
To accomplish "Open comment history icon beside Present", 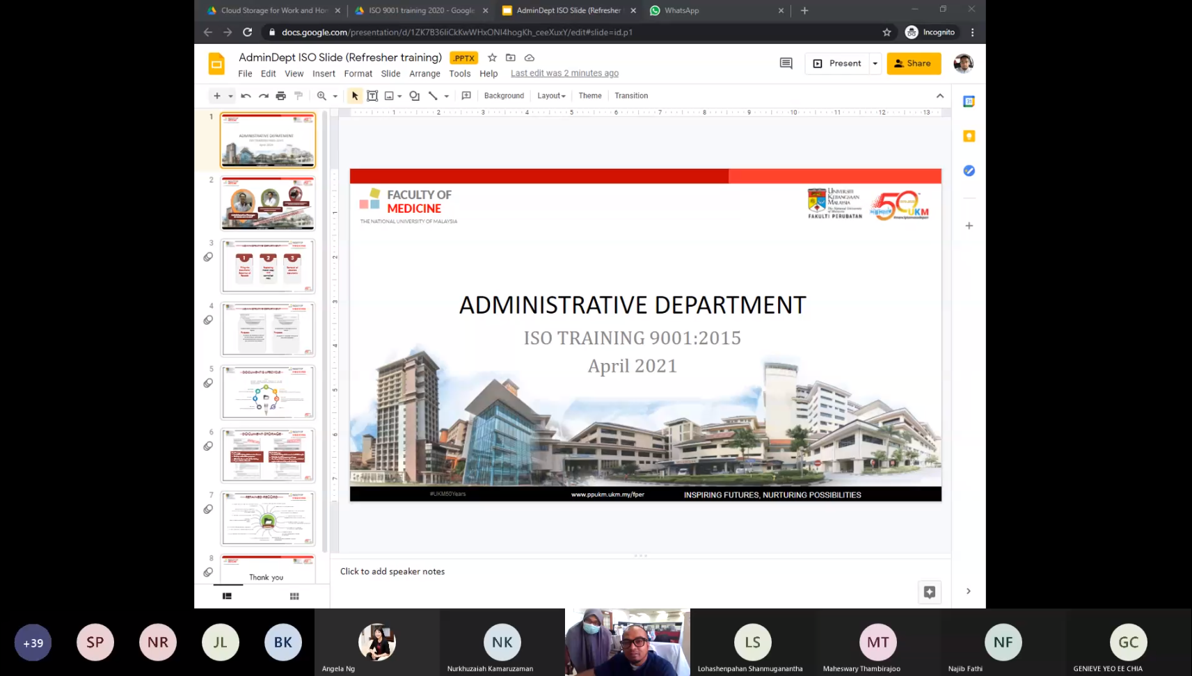I will (786, 63).
